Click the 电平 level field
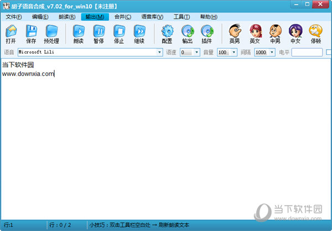Image resolution: width=332 pixels, height=231 pixels. (x=307, y=53)
